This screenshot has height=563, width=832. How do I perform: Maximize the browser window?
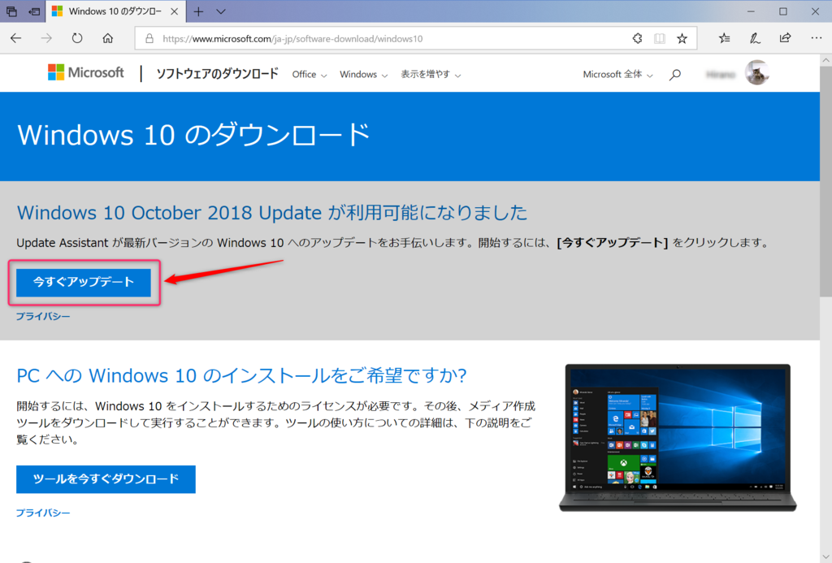click(783, 11)
